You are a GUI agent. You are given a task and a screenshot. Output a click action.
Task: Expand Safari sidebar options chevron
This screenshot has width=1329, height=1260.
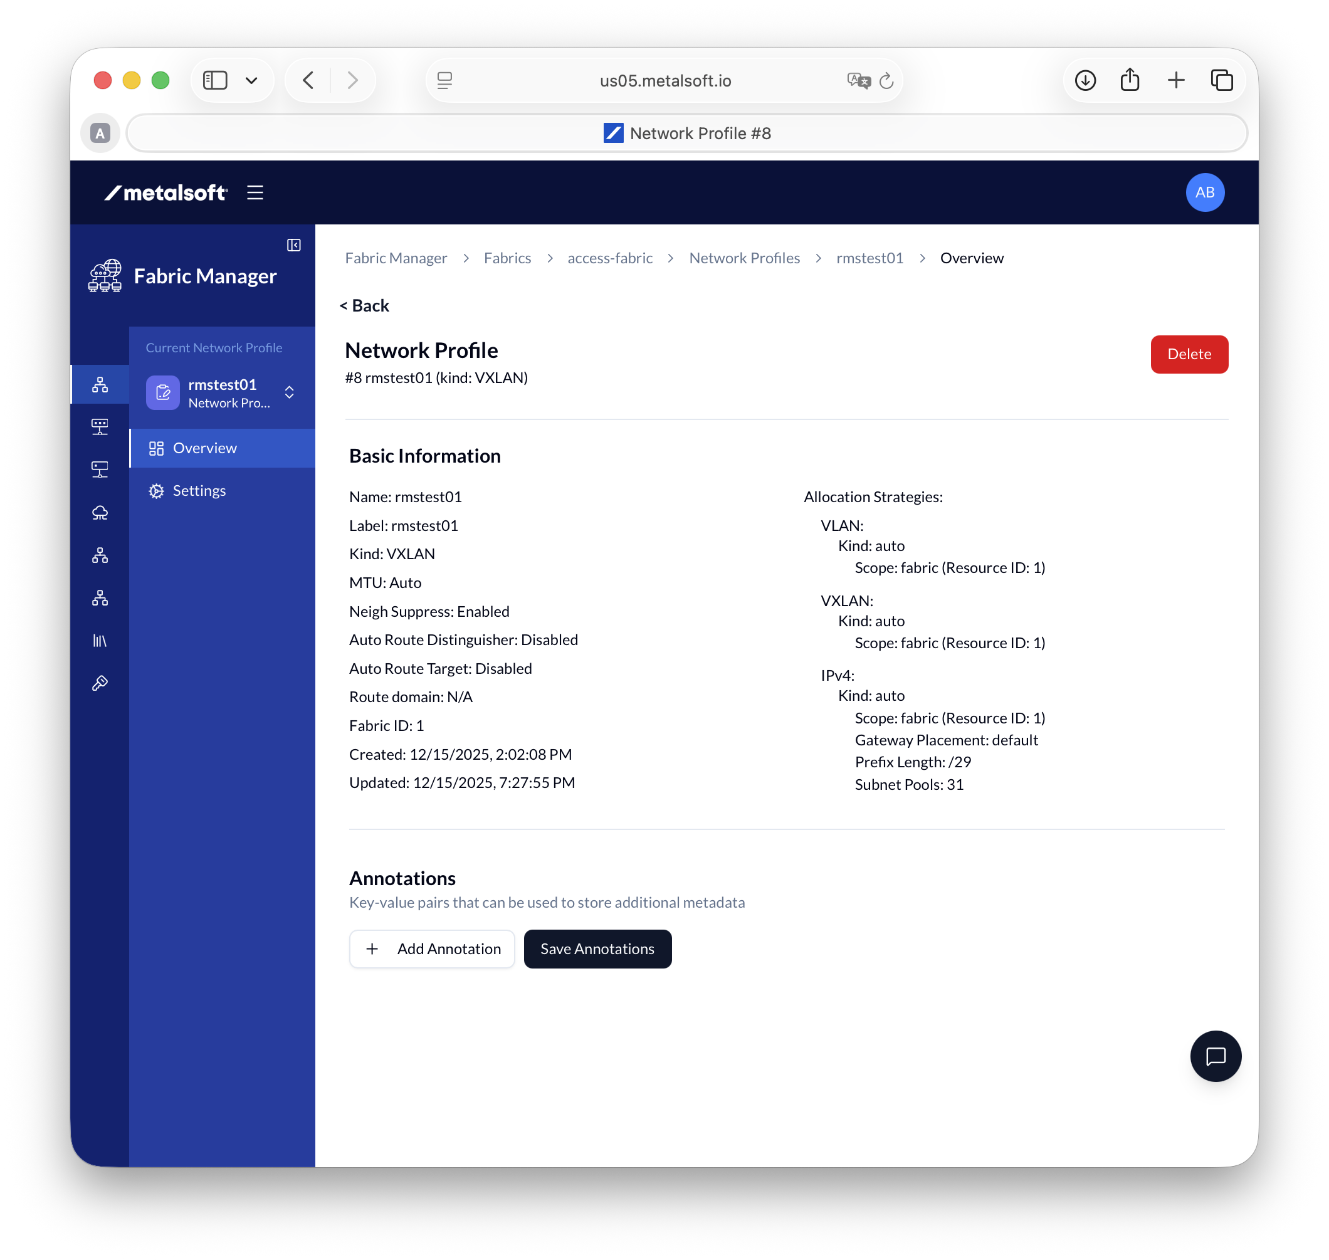pyautogui.click(x=251, y=81)
